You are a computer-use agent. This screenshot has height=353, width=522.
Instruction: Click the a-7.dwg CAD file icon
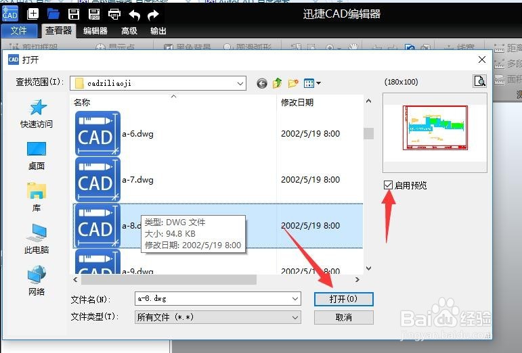(x=97, y=179)
